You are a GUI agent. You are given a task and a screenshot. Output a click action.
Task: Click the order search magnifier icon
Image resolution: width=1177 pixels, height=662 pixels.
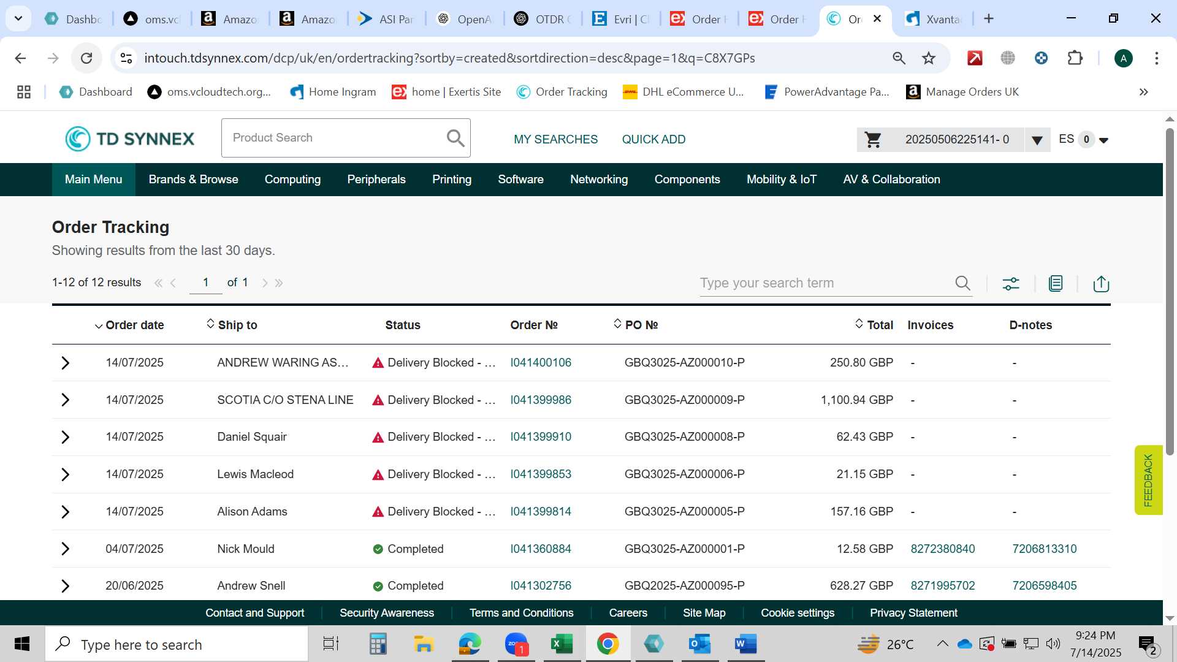[962, 283]
